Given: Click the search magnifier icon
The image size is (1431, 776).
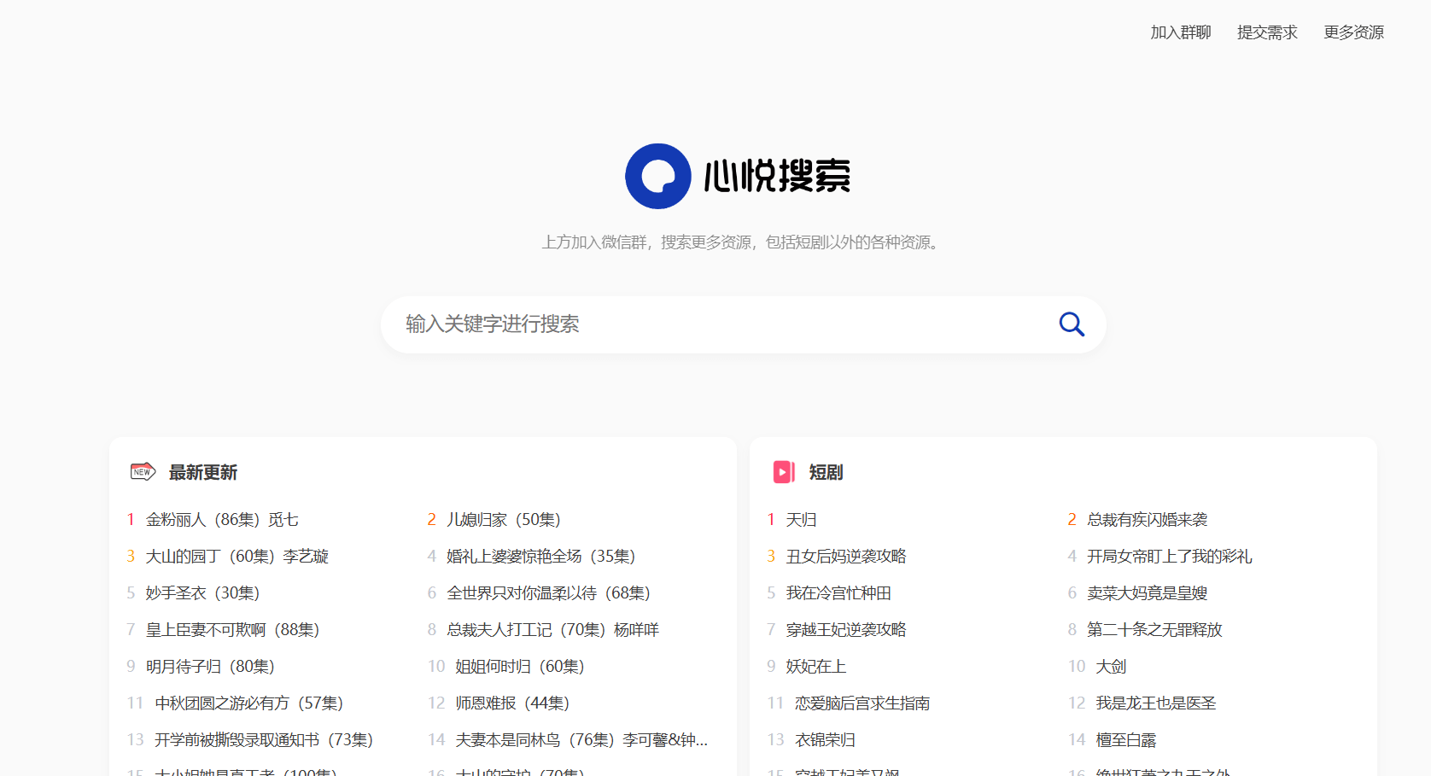Looking at the screenshot, I should [1071, 324].
